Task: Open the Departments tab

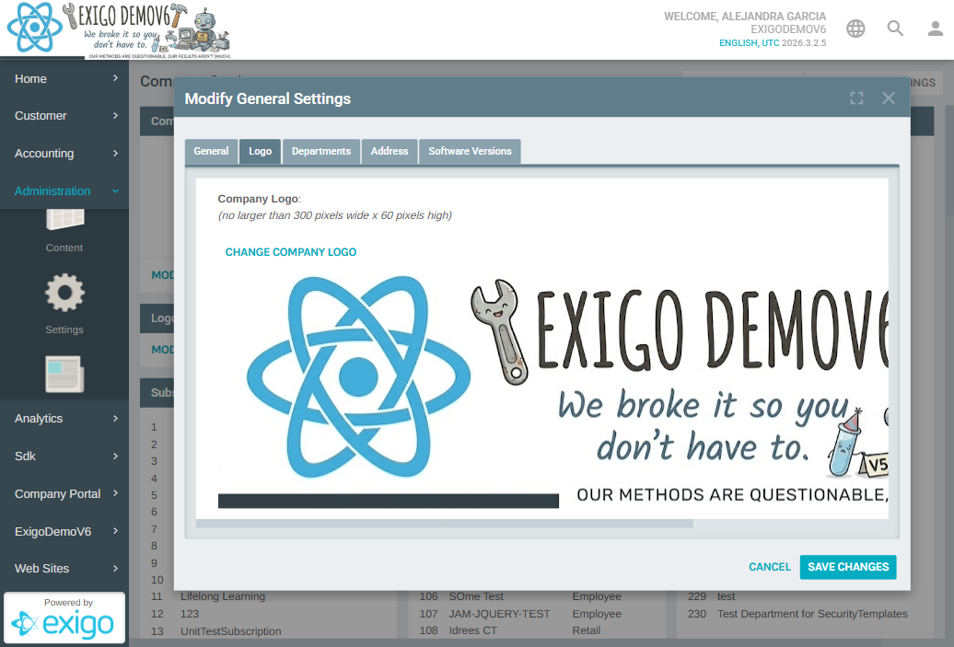Action: click(321, 152)
